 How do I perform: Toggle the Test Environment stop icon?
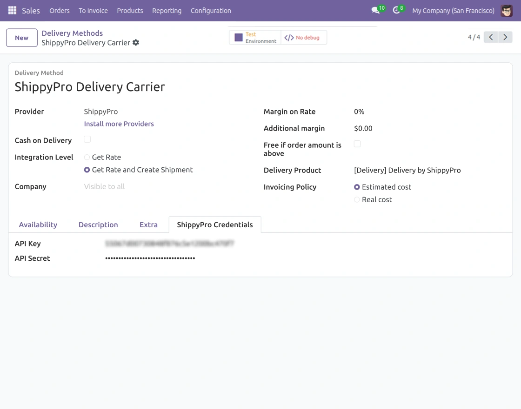(x=239, y=38)
